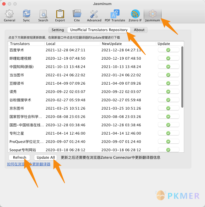The image size is (205, 207).
Task: Open the Export preferences pane
Action: point(60,16)
